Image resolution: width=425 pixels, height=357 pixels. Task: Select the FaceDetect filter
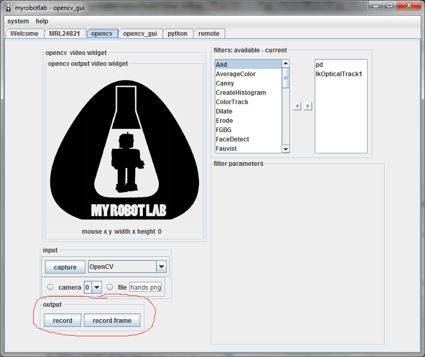[248, 139]
